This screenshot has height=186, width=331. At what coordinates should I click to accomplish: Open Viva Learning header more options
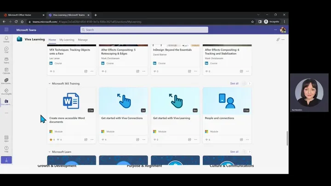coord(283,39)
